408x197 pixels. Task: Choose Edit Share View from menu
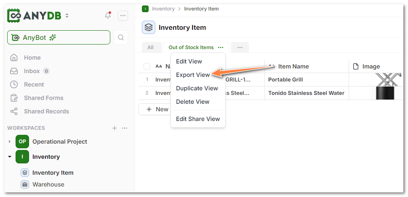point(198,119)
